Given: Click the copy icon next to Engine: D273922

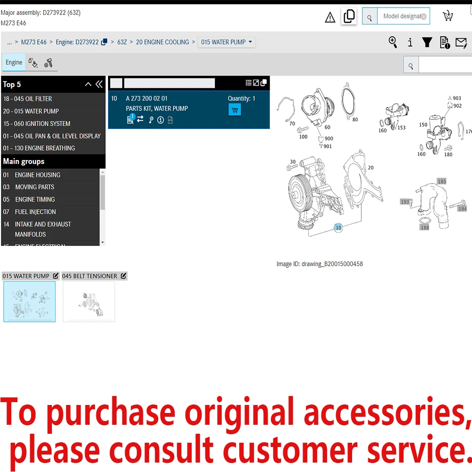Looking at the screenshot, I should (x=104, y=42).
